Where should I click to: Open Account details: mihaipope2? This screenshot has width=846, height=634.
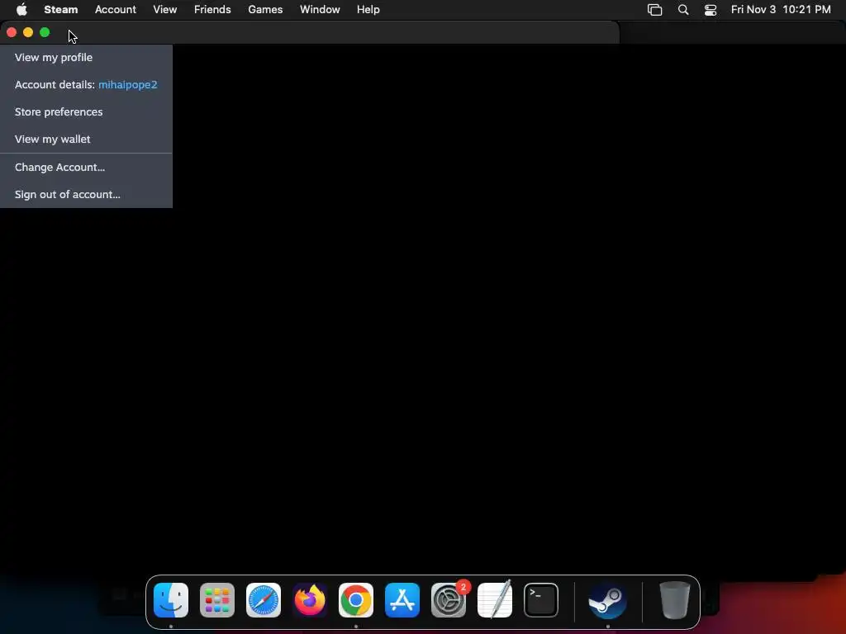tap(86, 85)
